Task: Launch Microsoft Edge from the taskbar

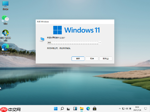Action: coord(88,108)
